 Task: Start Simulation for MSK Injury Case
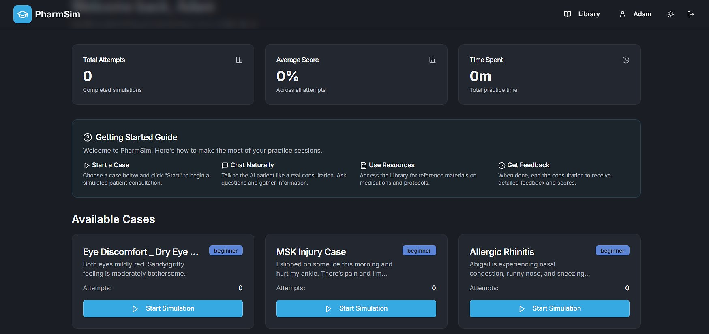pos(356,308)
